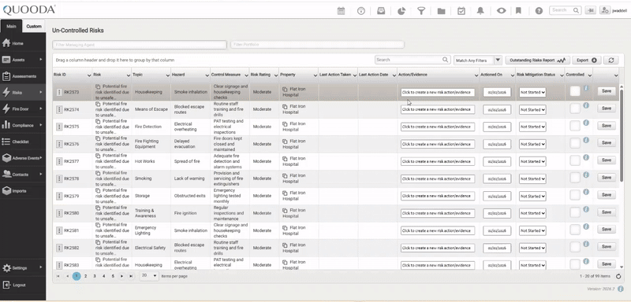Open the inbox tray icon
The image size is (631, 302).
point(381,11)
